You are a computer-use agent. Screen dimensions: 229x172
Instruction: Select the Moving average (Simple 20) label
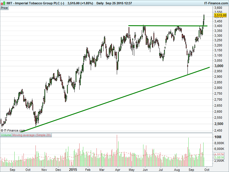click(32, 135)
